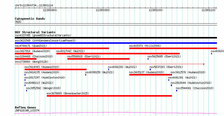Click the magenta ZNF618 gene track line
The width and height of the screenshot is (224, 116).
click(x=116, y=113)
